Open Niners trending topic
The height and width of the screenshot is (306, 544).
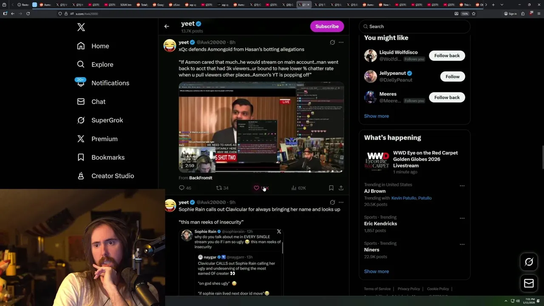coord(371,250)
